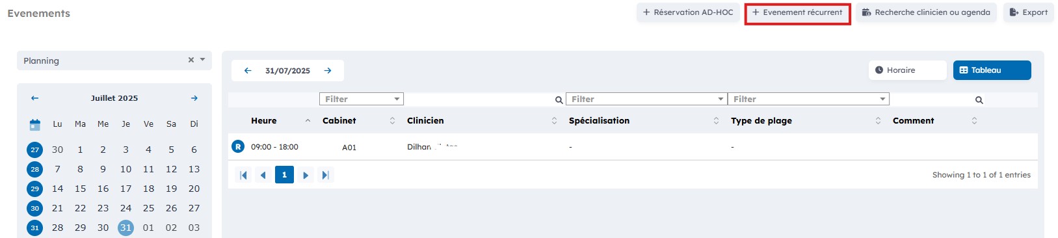
Task: Open the Cabinet filter dropdown
Action: [362, 99]
